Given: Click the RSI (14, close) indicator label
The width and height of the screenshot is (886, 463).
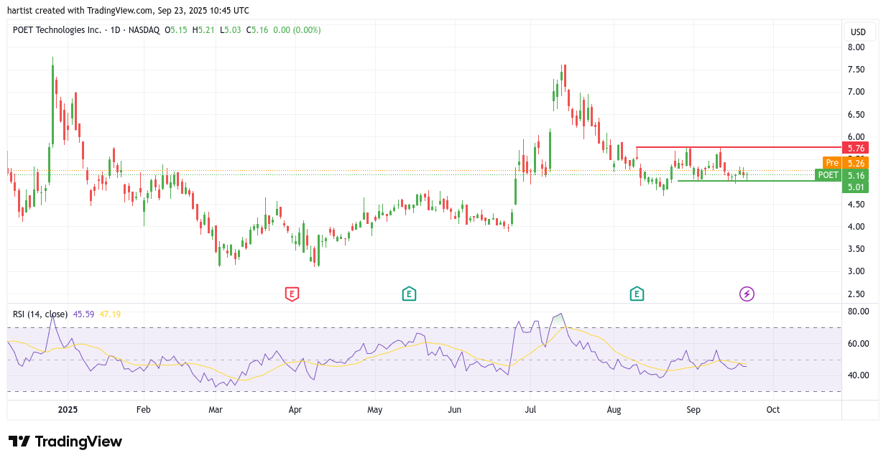Looking at the screenshot, I should (x=40, y=314).
